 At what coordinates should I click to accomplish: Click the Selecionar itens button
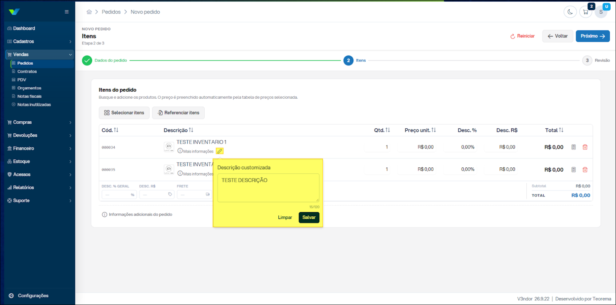pos(124,113)
